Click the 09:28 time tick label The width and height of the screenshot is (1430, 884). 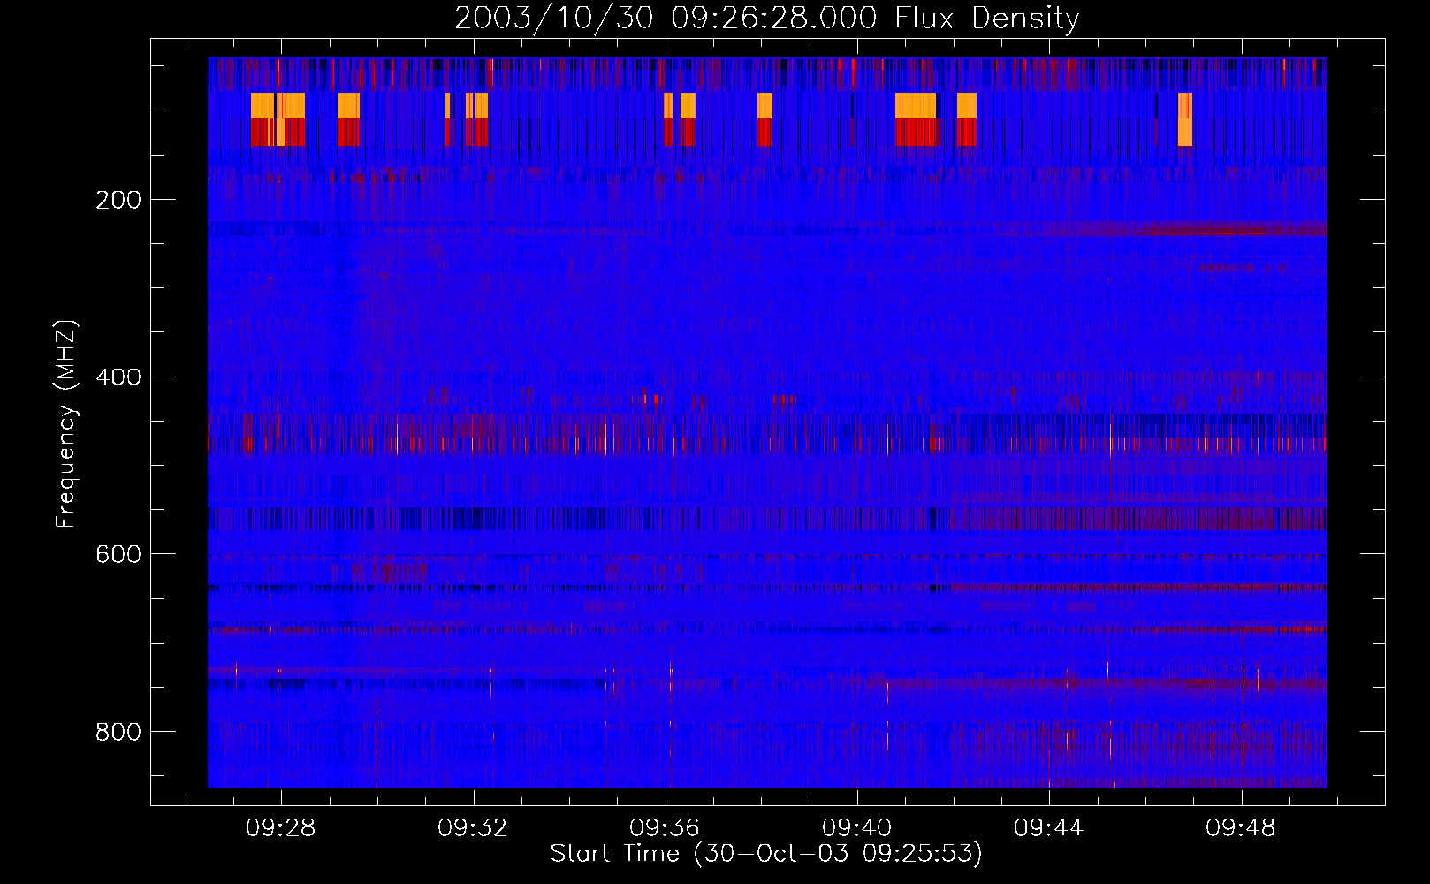pos(281,827)
